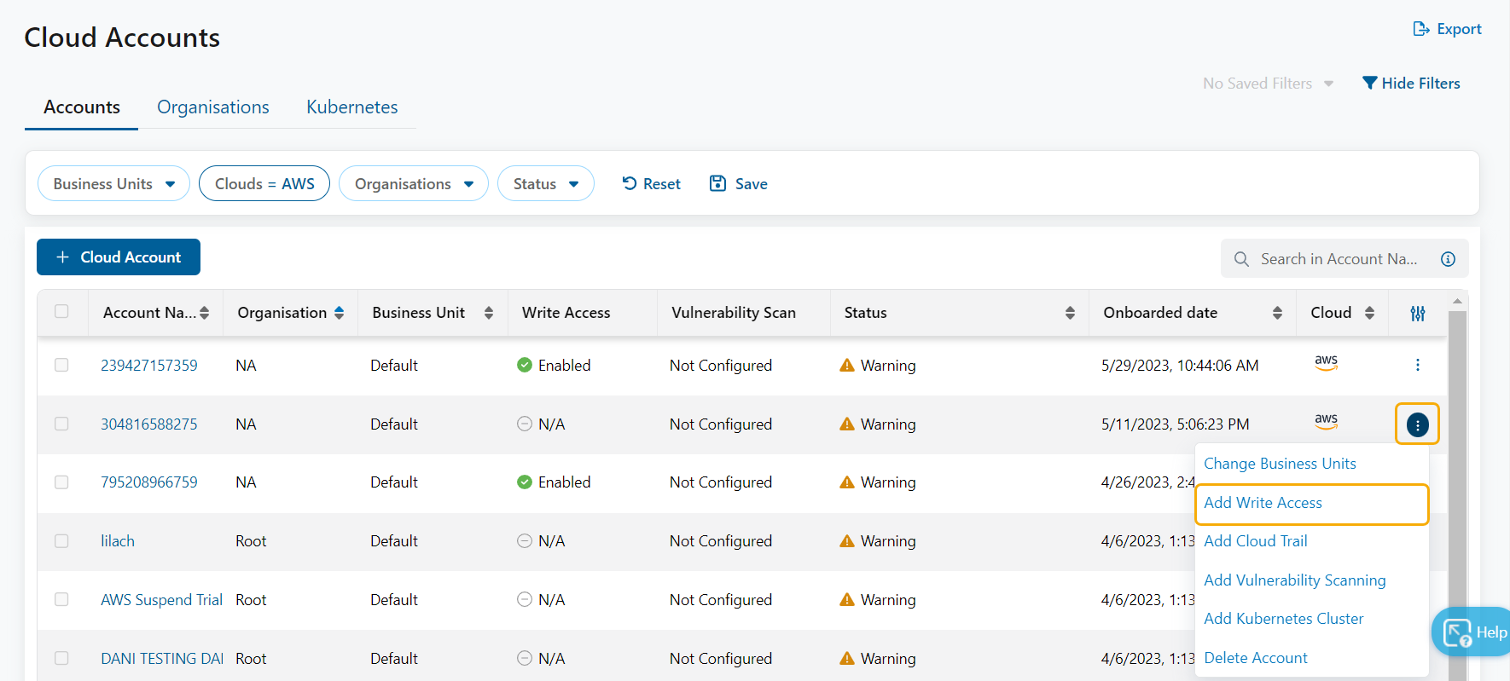The image size is (1510, 681).
Task: Click the + Cloud Account button
Action: [119, 257]
